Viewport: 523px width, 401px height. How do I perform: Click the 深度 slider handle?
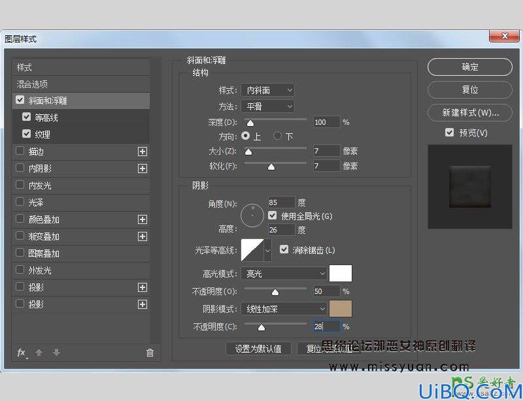tap(250, 123)
